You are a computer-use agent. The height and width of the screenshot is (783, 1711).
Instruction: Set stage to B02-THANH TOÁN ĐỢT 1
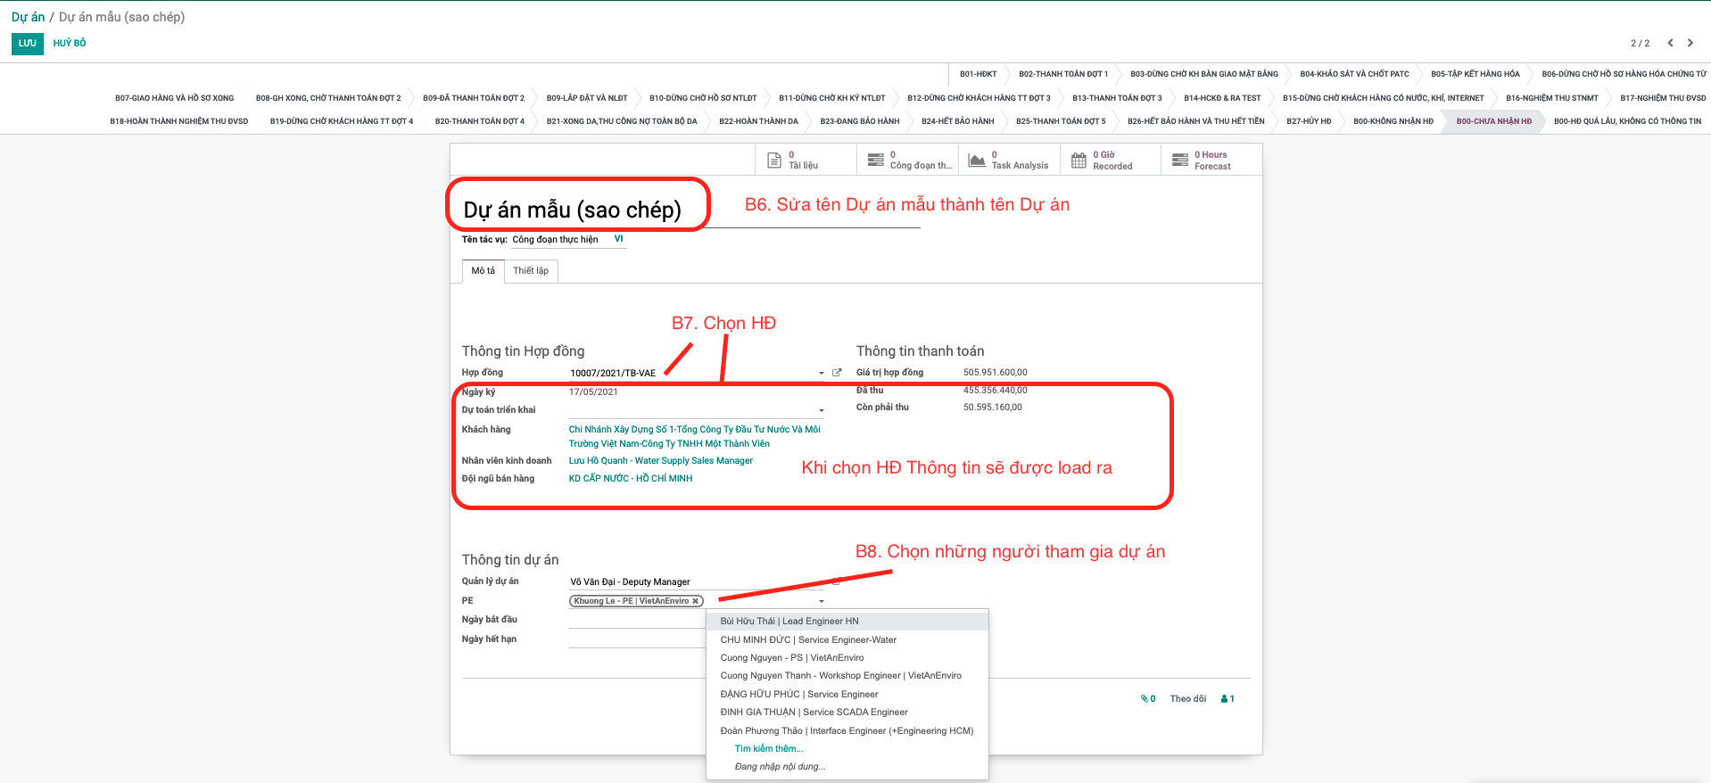(1063, 74)
